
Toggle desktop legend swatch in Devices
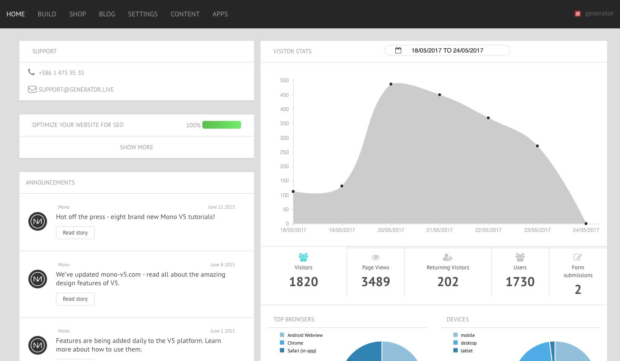pyautogui.click(x=456, y=343)
